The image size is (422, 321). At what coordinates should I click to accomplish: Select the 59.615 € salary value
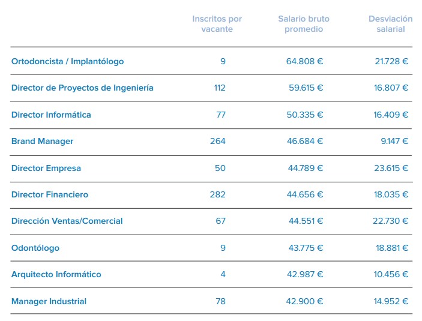(306, 88)
